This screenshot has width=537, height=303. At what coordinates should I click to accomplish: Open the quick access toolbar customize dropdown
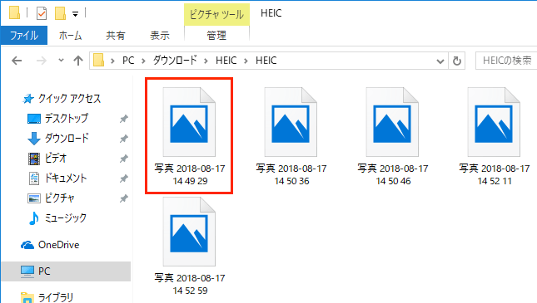(x=75, y=14)
